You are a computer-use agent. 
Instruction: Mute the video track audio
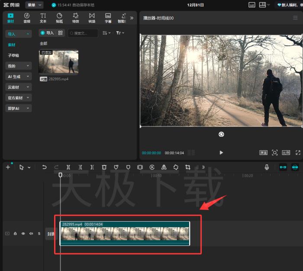coord(31,234)
